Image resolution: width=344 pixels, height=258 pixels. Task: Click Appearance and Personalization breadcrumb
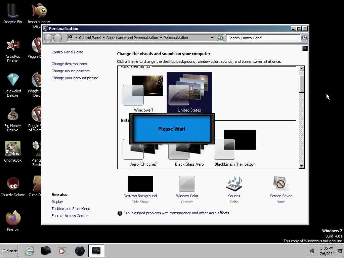[x=132, y=38]
